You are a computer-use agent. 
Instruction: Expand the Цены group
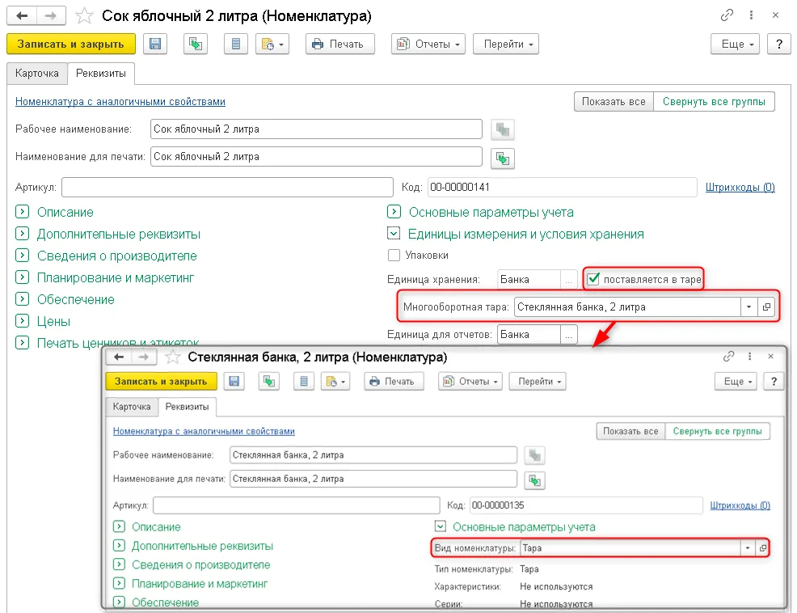22,321
